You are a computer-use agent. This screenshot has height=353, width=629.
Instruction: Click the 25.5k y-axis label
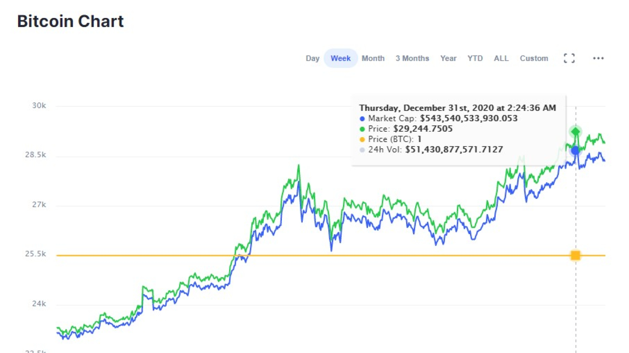click(x=35, y=254)
